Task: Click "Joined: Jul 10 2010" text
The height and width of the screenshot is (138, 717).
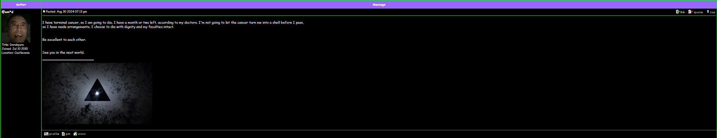Action: click(x=15, y=49)
